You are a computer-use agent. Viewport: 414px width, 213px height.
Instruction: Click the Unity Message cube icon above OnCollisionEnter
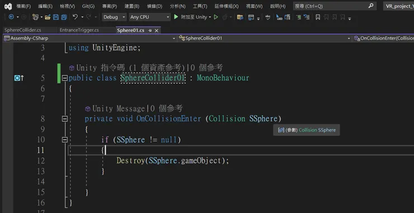coord(88,109)
